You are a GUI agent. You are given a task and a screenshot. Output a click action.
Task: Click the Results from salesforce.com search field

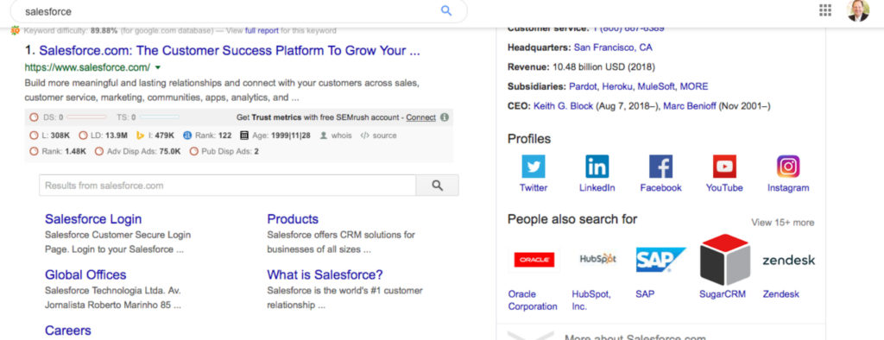(x=227, y=186)
